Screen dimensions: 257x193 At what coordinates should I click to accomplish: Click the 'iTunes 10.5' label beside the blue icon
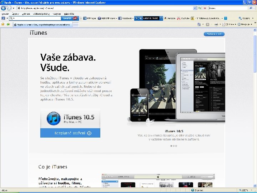point(79,117)
